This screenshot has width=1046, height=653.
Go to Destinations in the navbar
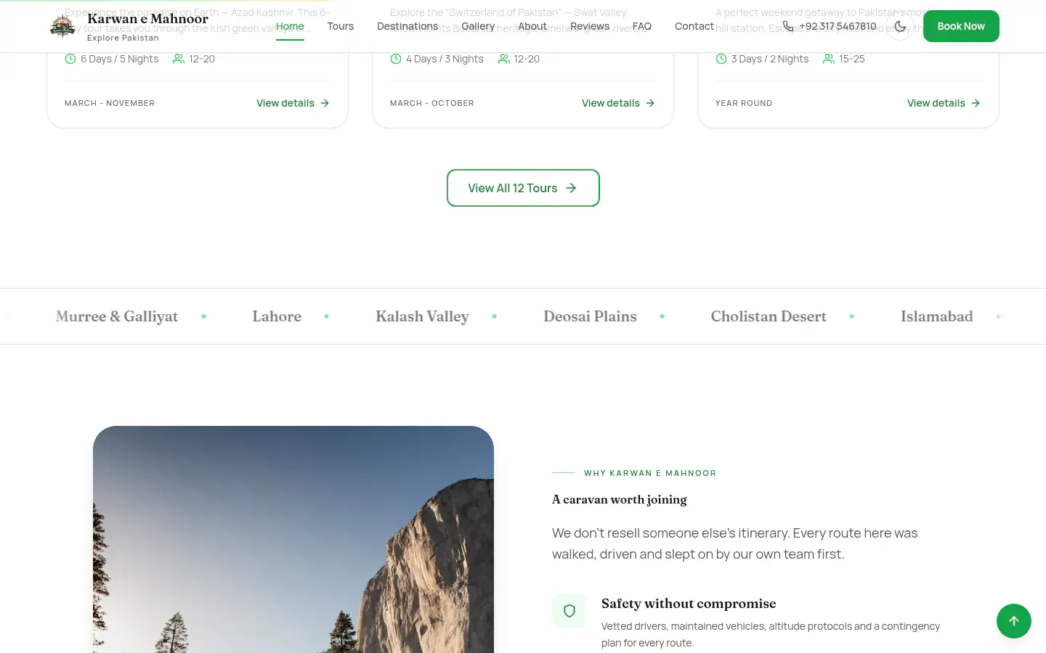point(408,26)
